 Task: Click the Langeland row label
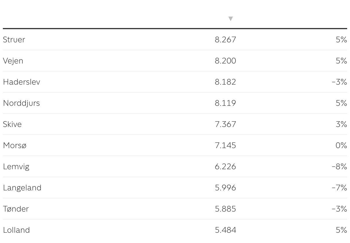pos(22,188)
